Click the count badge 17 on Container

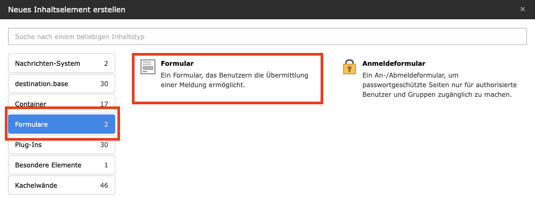pos(104,104)
